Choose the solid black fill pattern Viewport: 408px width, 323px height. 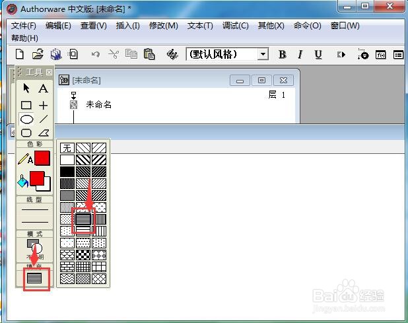(x=67, y=172)
